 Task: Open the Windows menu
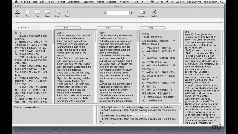(x=124, y=2)
